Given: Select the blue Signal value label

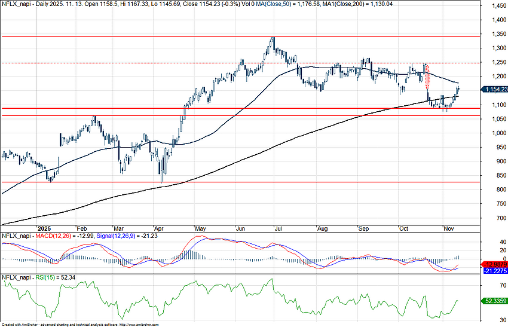Looking at the screenshot, I should (495, 270).
